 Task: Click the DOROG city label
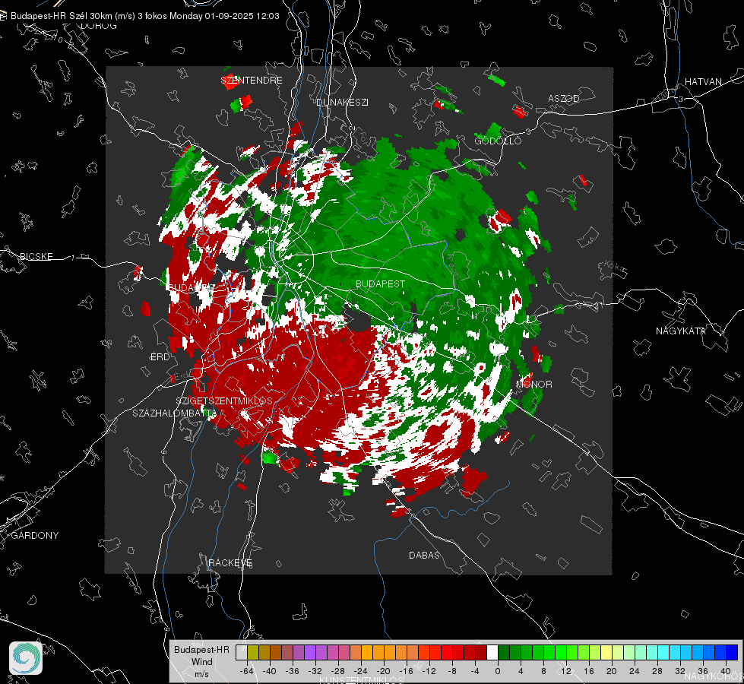(99, 26)
